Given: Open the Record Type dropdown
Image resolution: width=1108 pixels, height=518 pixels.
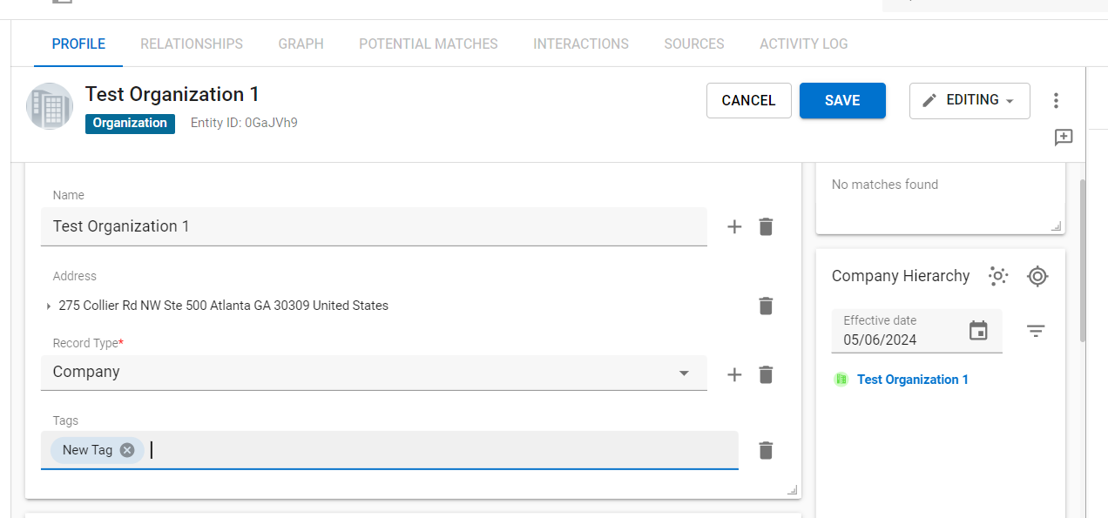Looking at the screenshot, I should pos(684,373).
